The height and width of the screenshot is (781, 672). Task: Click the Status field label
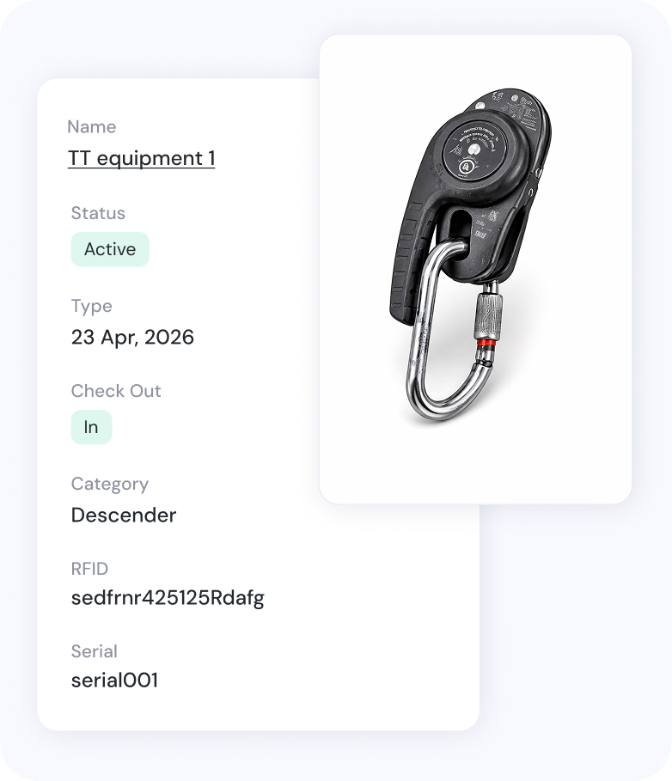click(98, 213)
